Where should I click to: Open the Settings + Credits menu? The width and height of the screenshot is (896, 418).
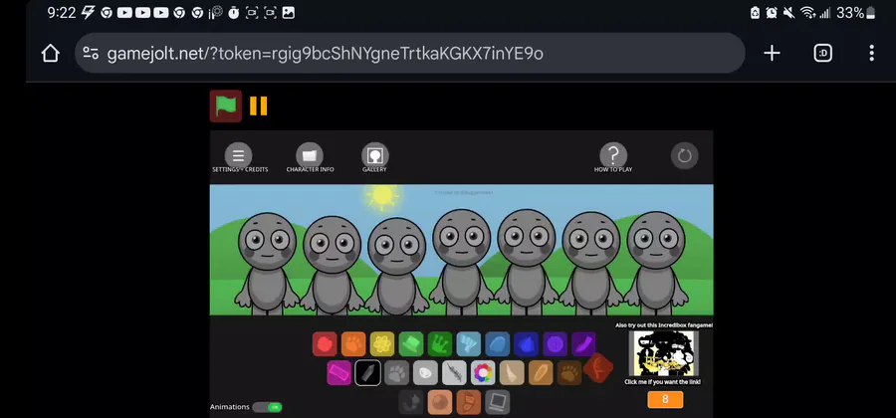(x=239, y=155)
